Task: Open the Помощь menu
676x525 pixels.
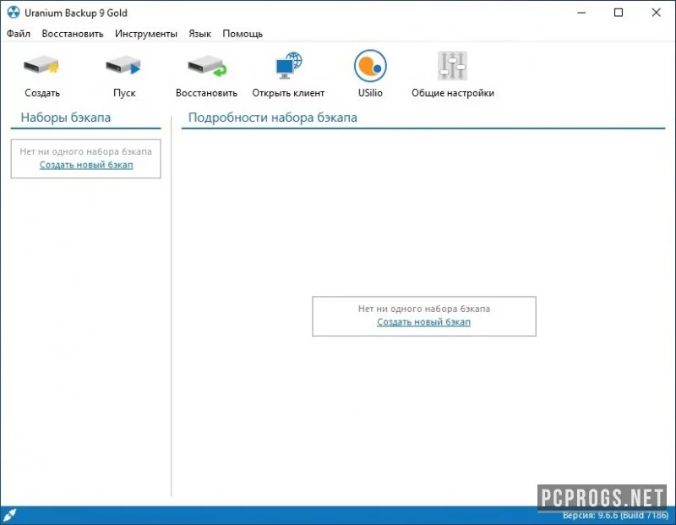Action: [243, 34]
